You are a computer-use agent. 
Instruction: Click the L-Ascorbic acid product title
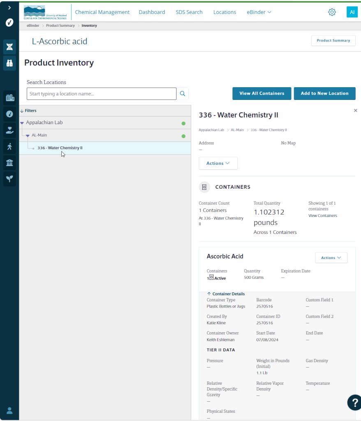[59, 42]
